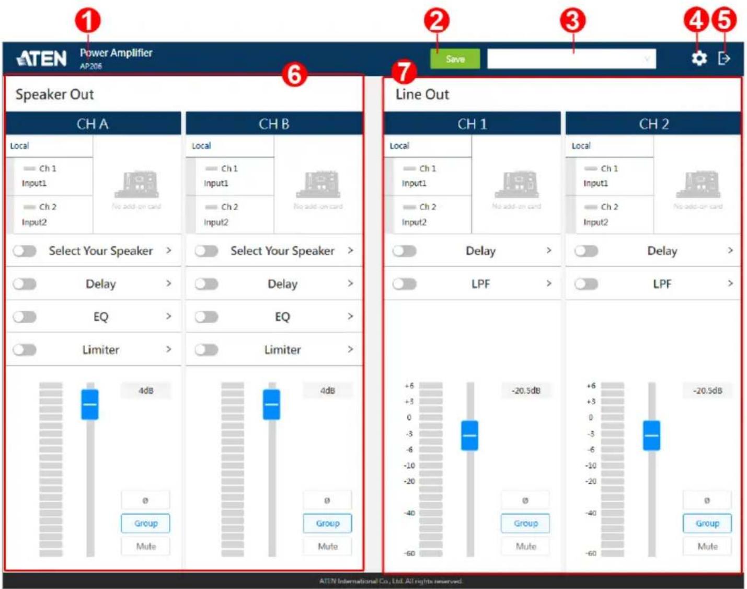Invert phase (ø) on Line Out CH 2

point(707,500)
